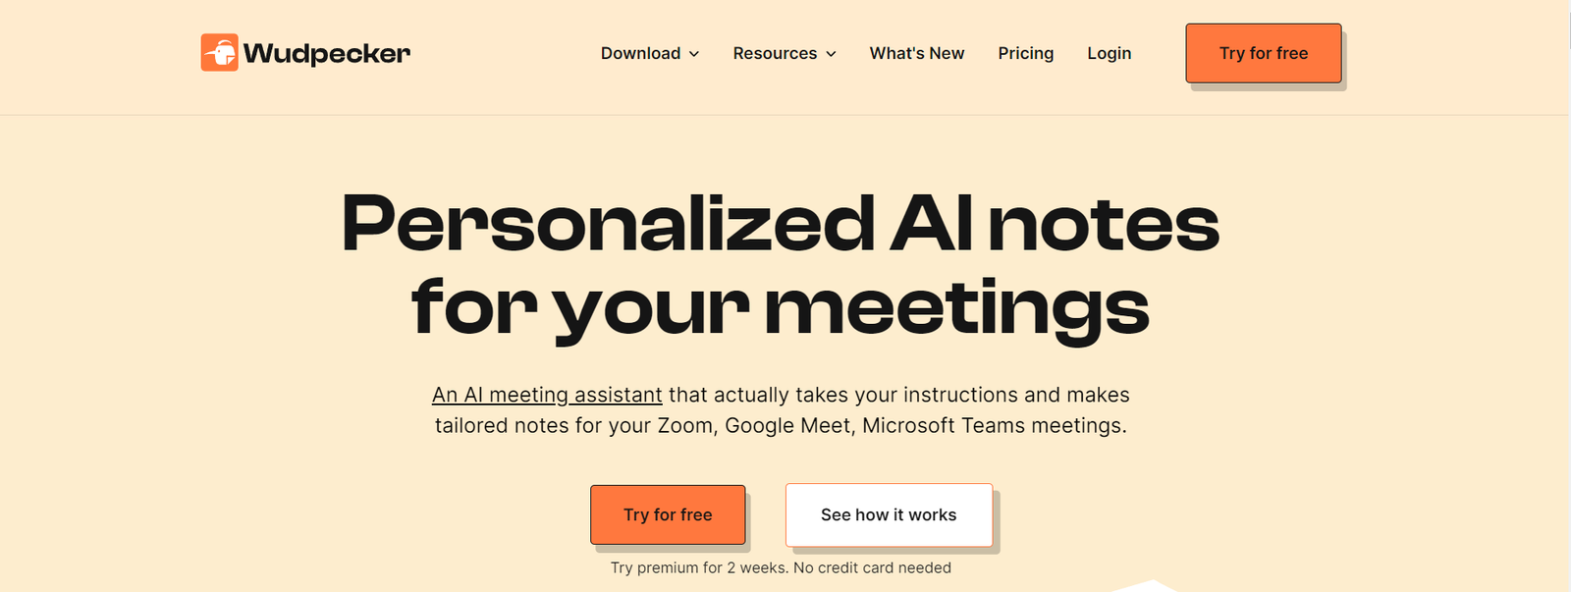Follow the 'An AI meeting assistant' link
This screenshot has height=592, width=1571.
[x=547, y=395]
